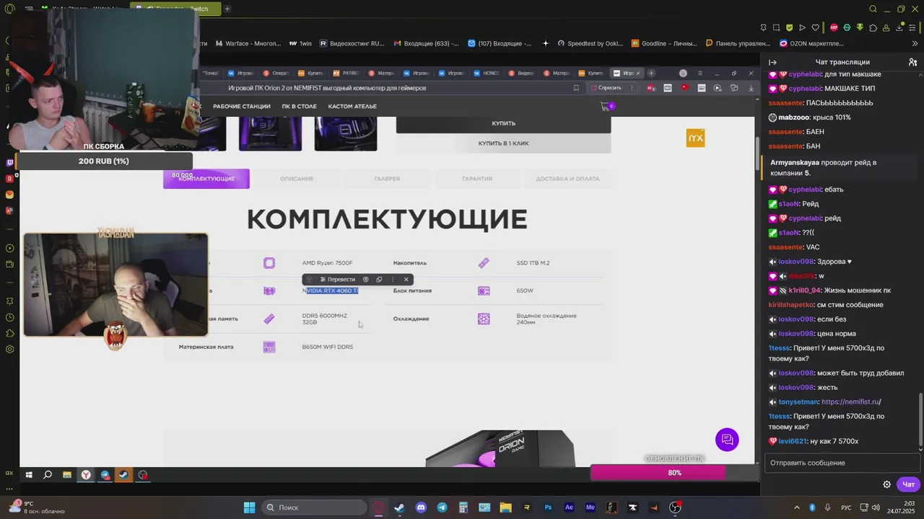The width and height of the screenshot is (924, 519).
Task: Click the pin icon in Opera toolbar
Action: tap(764, 27)
